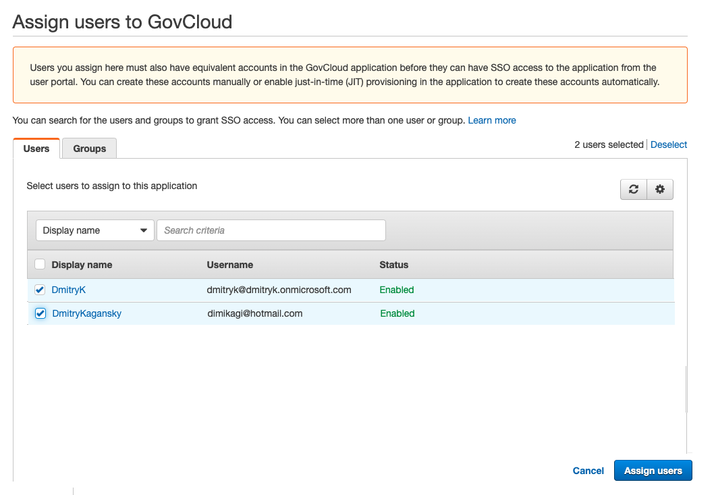Screen dimensions: 714x495
Task: Open the Learn more link
Action: 492,120
